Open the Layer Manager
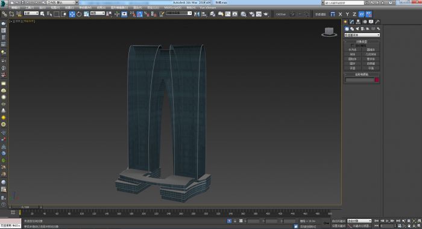Image resolution: width=422 pixels, height=229 pixels. point(213,14)
